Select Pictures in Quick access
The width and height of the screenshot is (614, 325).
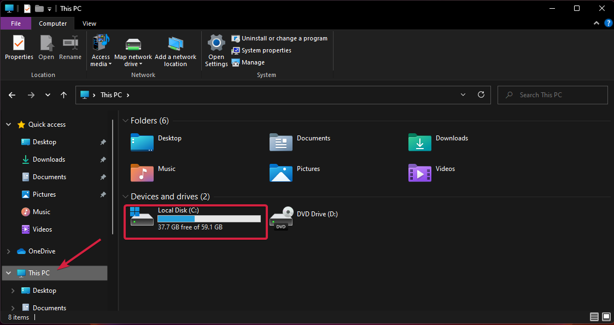(44, 194)
